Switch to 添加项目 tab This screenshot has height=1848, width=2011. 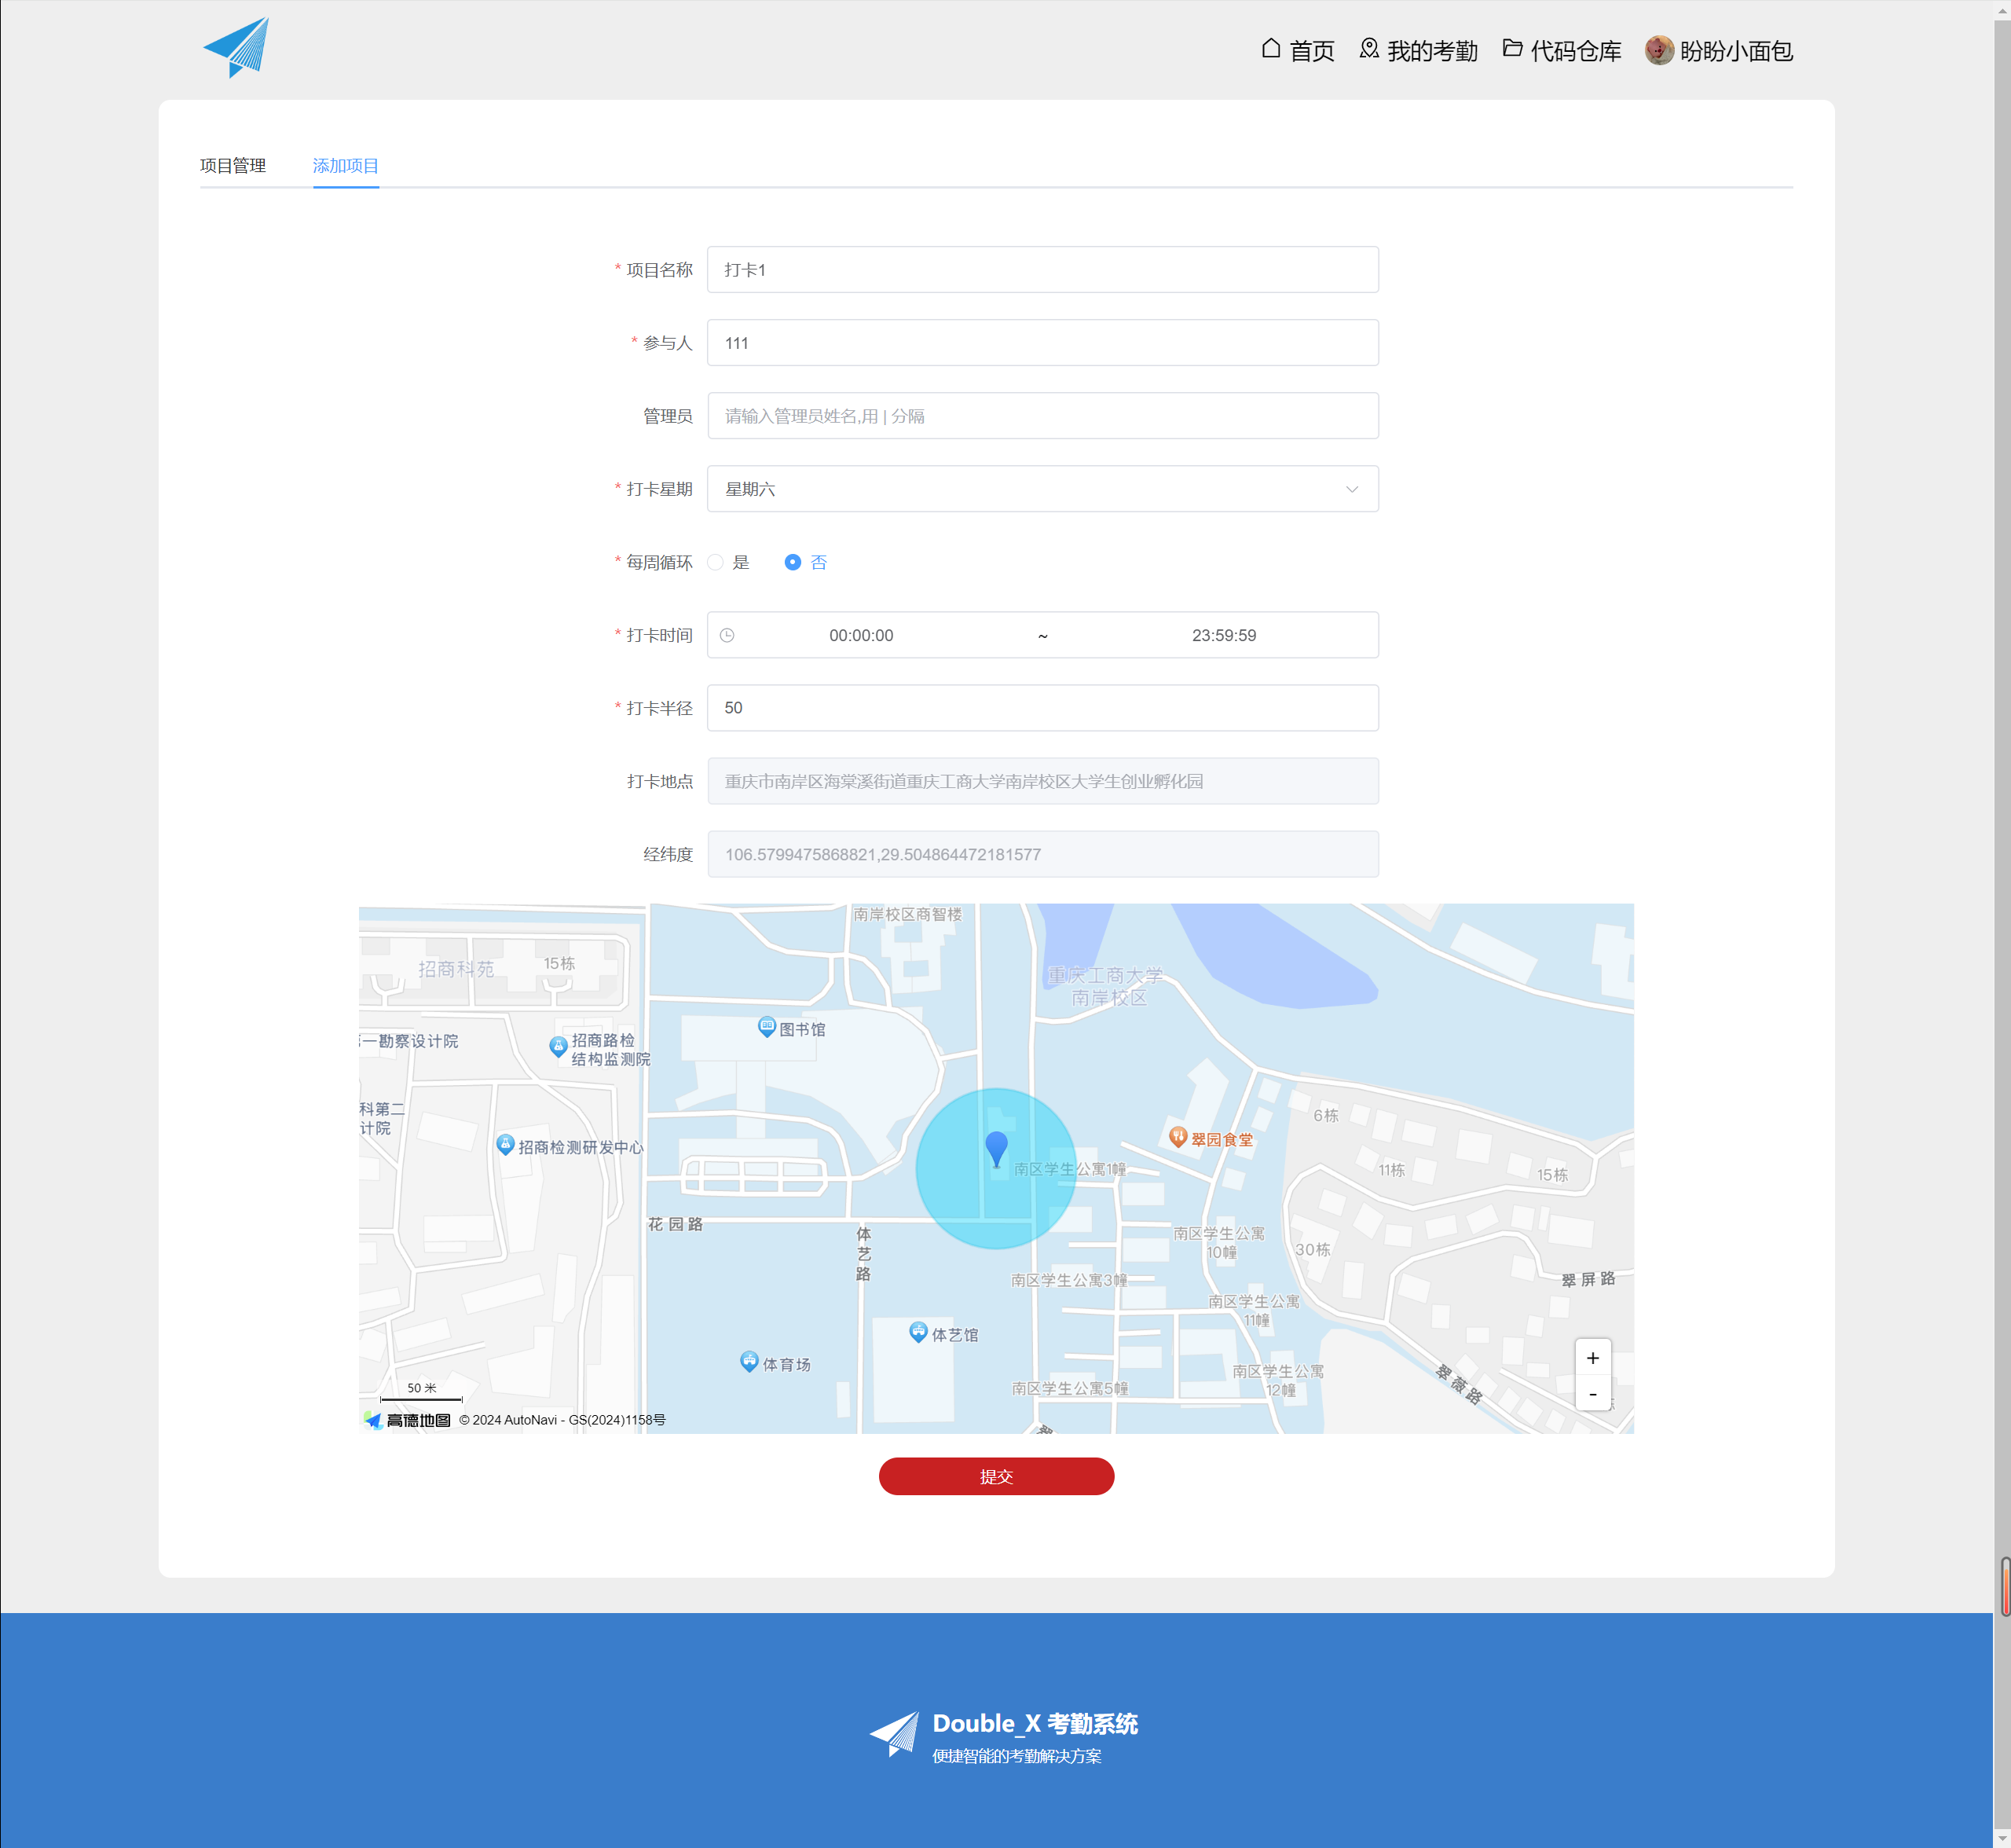click(x=346, y=166)
